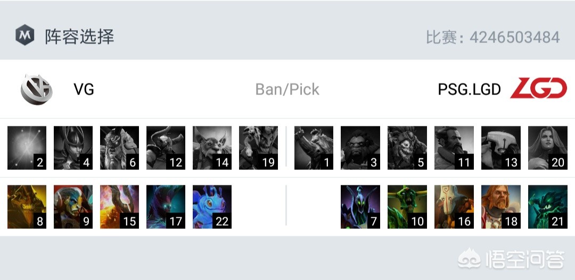Open picked hero portrait numbered 15

[x=120, y=207]
